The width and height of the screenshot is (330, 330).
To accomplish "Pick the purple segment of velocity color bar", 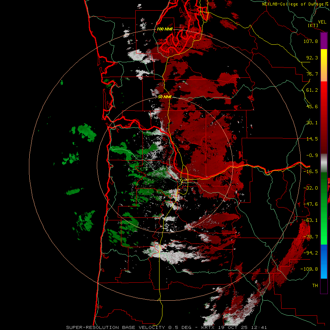I will [324, 41].
